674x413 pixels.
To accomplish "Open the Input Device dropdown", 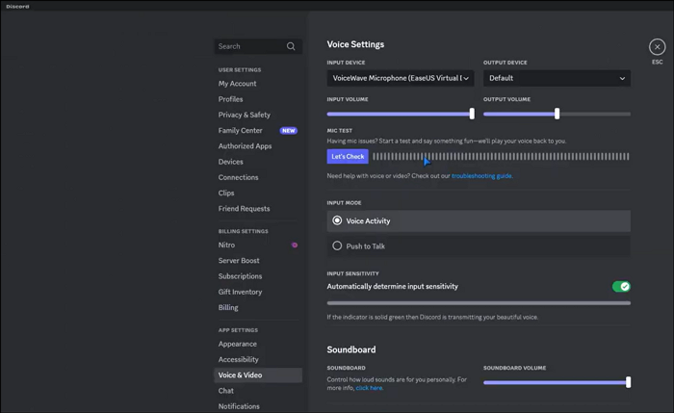I will point(401,78).
